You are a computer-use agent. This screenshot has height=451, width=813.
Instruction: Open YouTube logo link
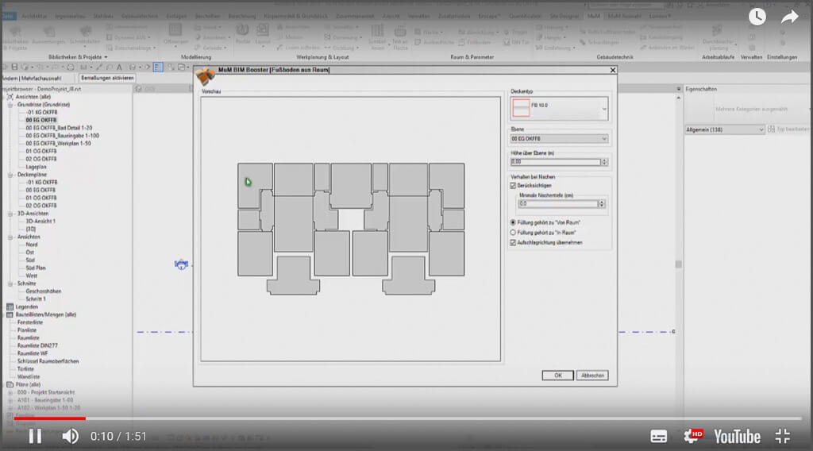coord(737,436)
